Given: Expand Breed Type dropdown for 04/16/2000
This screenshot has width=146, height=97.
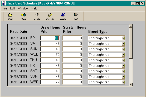Looking at the screenshot, I should [x=123, y=77].
